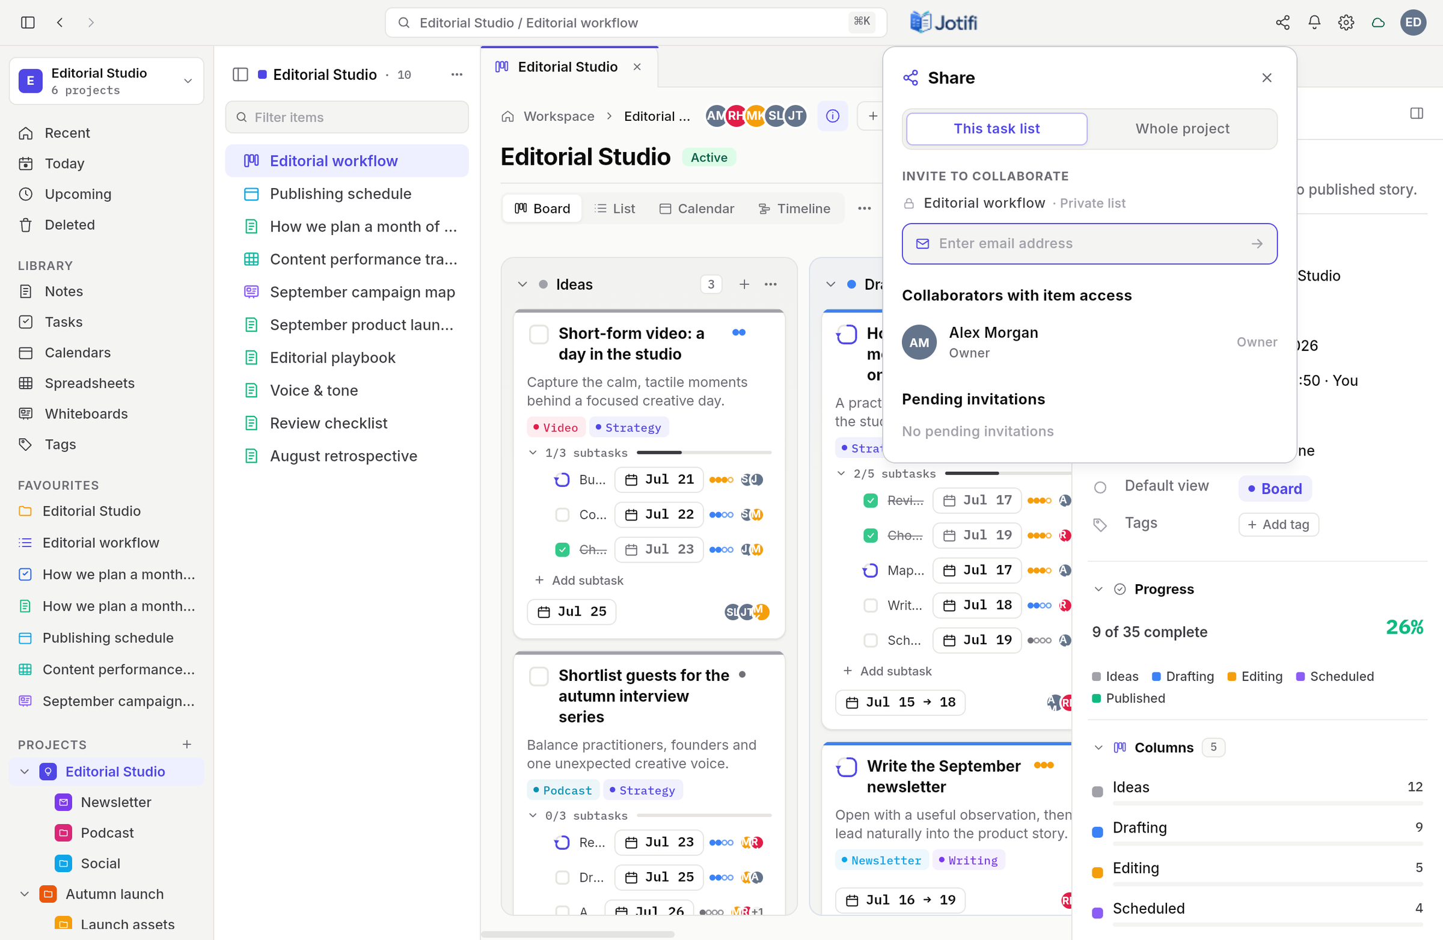The height and width of the screenshot is (940, 1443).
Task: Check the Dr... subtask due Jul 25
Action: tap(562, 877)
